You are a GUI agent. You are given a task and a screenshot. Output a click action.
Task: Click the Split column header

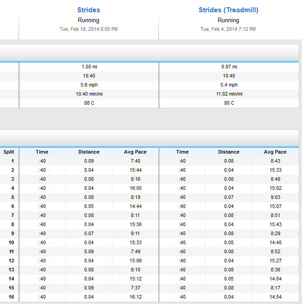(x=9, y=152)
